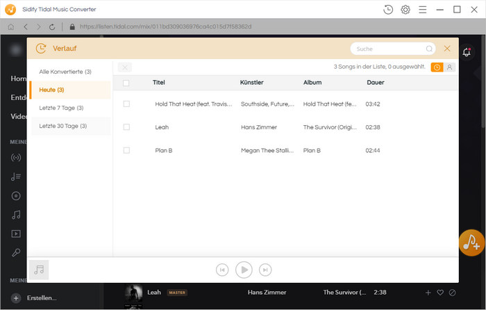The width and height of the screenshot is (486, 310).
Task: Click the duration 03:42
Action: pyautogui.click(x=373, y=104)
